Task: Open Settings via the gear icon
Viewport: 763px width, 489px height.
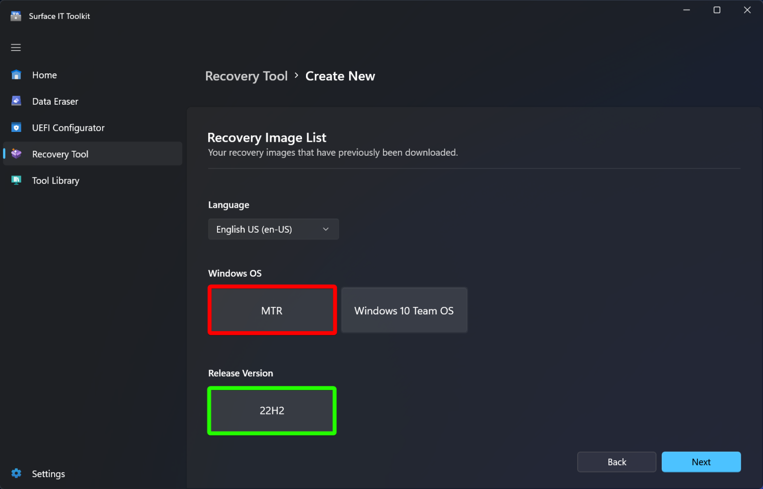Action: (x=16, y=473)
